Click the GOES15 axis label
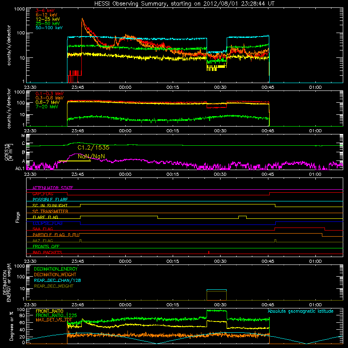The width and height of the screenshot is (348, 348). point(7,152)
